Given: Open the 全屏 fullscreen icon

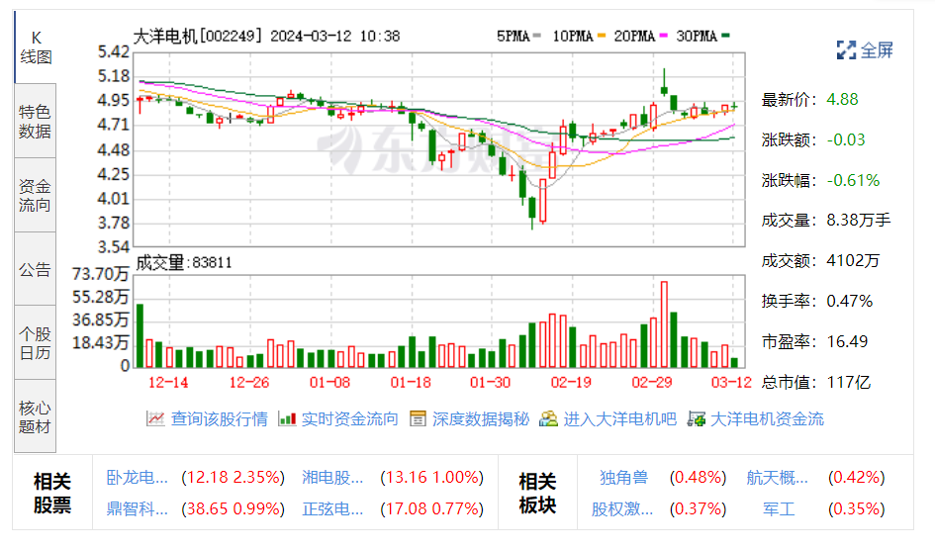Looking at the screenshot, I should pos(846,50).
